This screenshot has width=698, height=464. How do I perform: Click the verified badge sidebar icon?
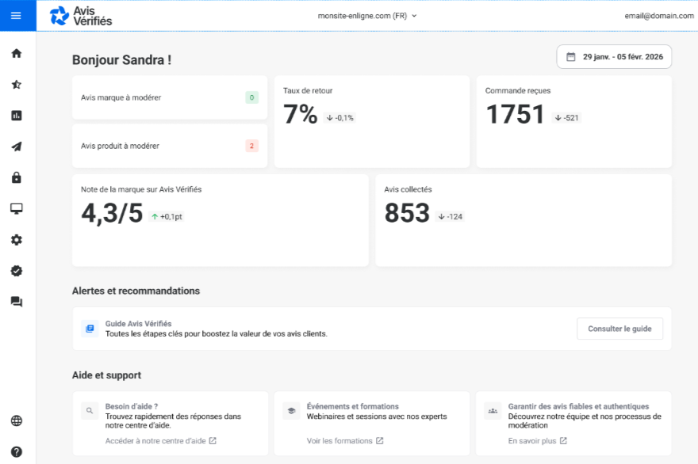tap(16, 271)
